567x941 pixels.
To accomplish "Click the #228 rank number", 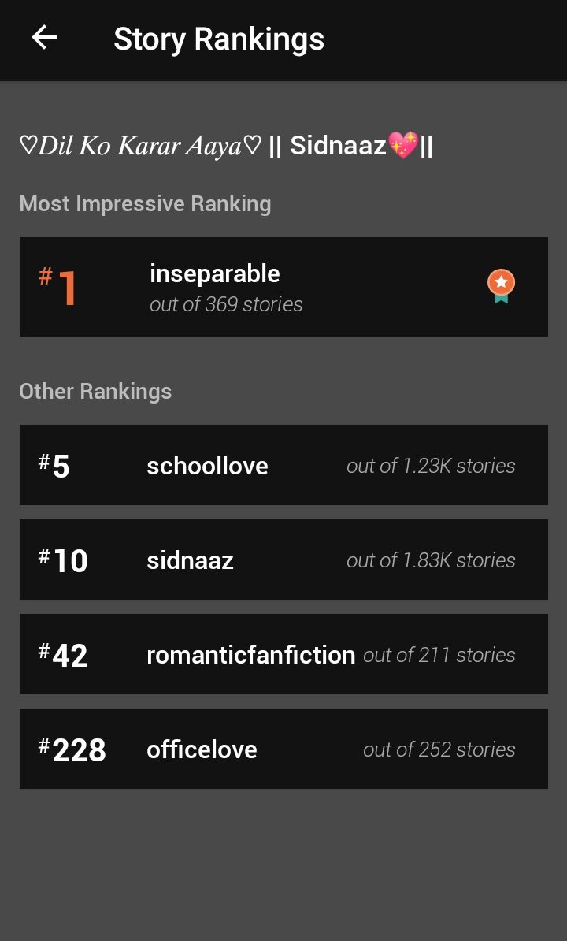I will click(72, 749).
